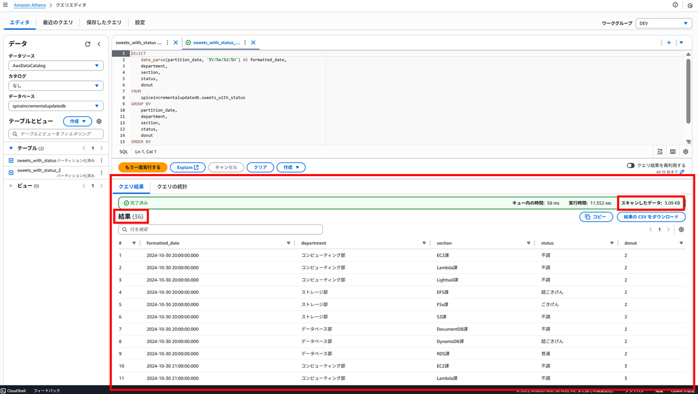
Task: Click the keyboard shortcuts icon below editor
Action: tap(673, 152)
